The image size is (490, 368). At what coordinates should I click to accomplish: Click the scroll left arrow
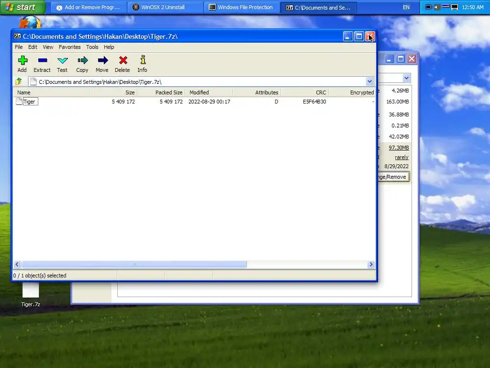tap(17, 264)
